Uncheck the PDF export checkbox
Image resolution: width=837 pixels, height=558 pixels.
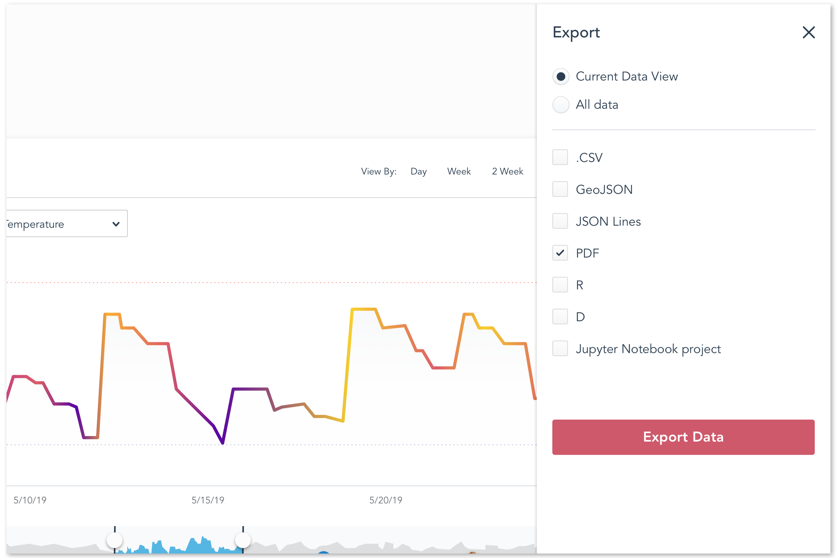(x=560, y=253)
